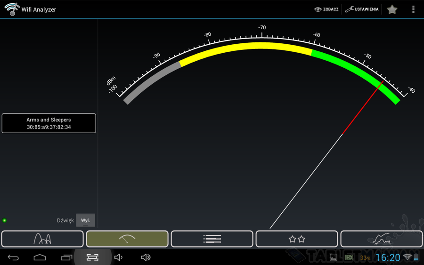Click the MAC address 30:85:a9:37:82:34
424x265 pixels.
pos(49,127)
